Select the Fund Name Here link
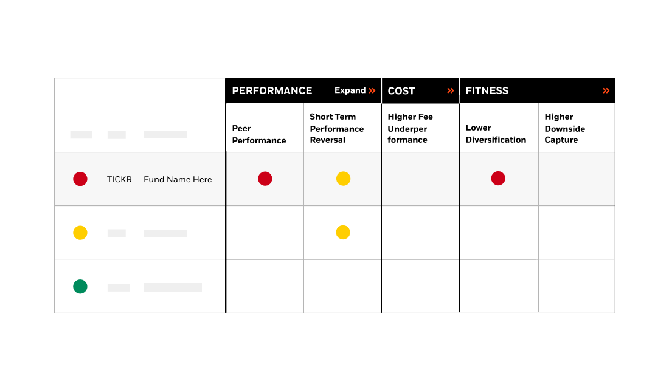 (178, 179)
